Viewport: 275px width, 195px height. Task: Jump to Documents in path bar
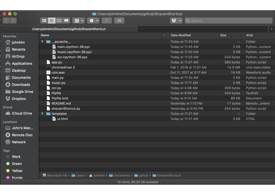pos(119,175)
